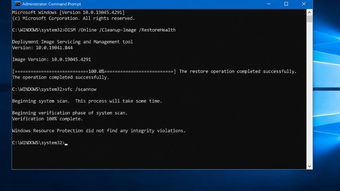The height and width of the screenshot is (191, 340).
Task: Click the 'Version: 10.0.19041.844' line
Action: (x=42, y=48)
